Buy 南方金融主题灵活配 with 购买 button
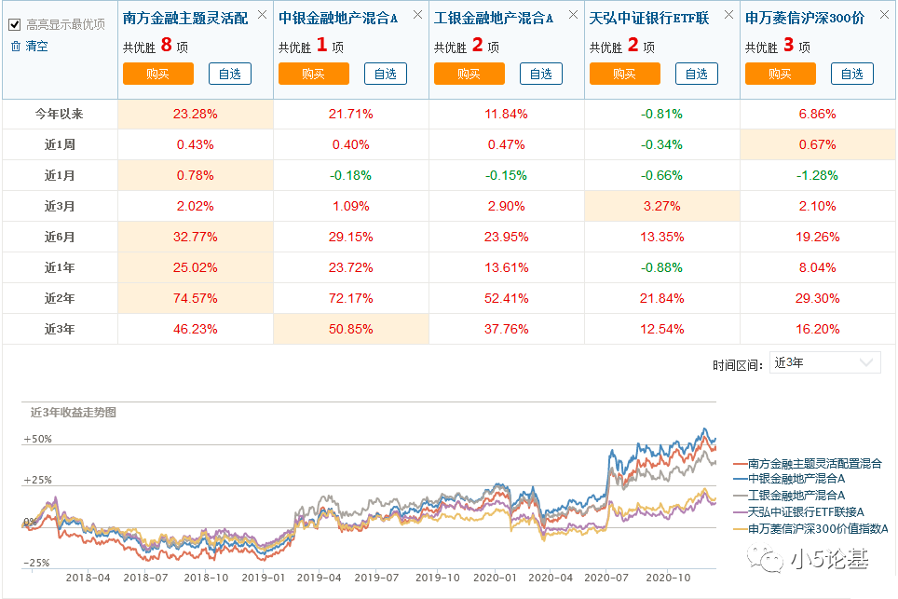Viewport: 898px width, 599px height. [x=157, y=75]
